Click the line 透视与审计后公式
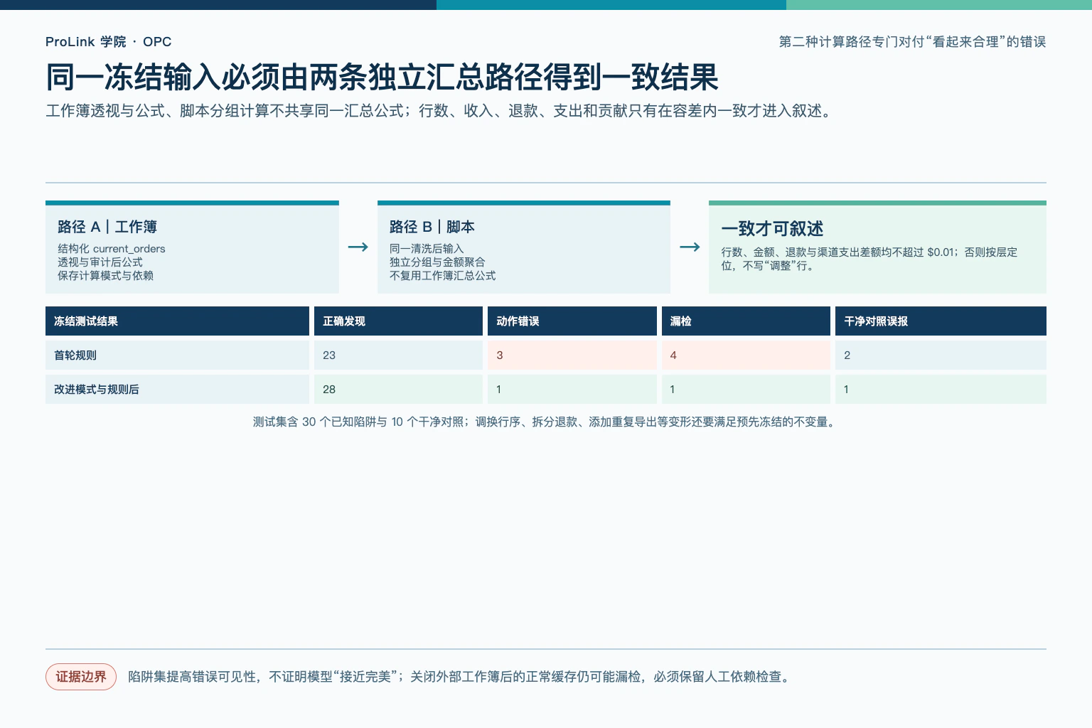The height and width of the screenshot is (728, 1092). pyautogui.click(x=100, y=262)
